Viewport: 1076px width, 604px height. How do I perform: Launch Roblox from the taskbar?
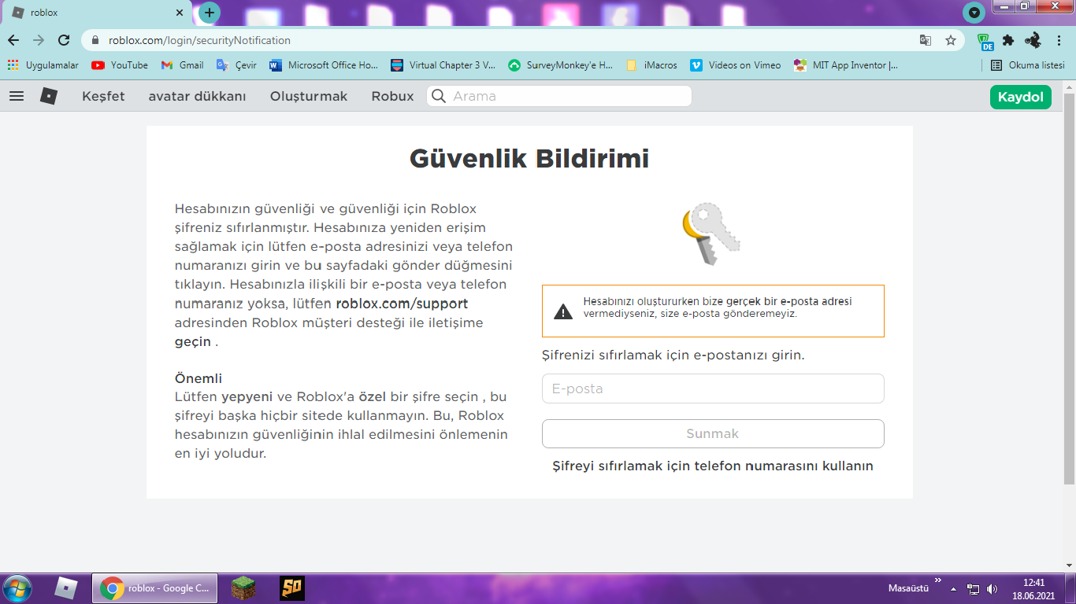(66, 588)
